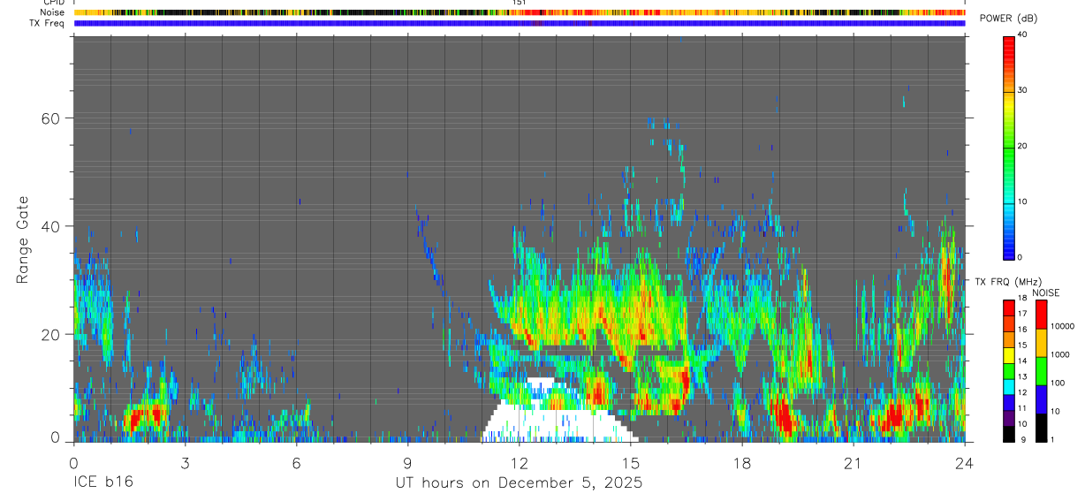
Task: Click the 17 tick on TX FRQ scale
Action: coord(1022,314)
